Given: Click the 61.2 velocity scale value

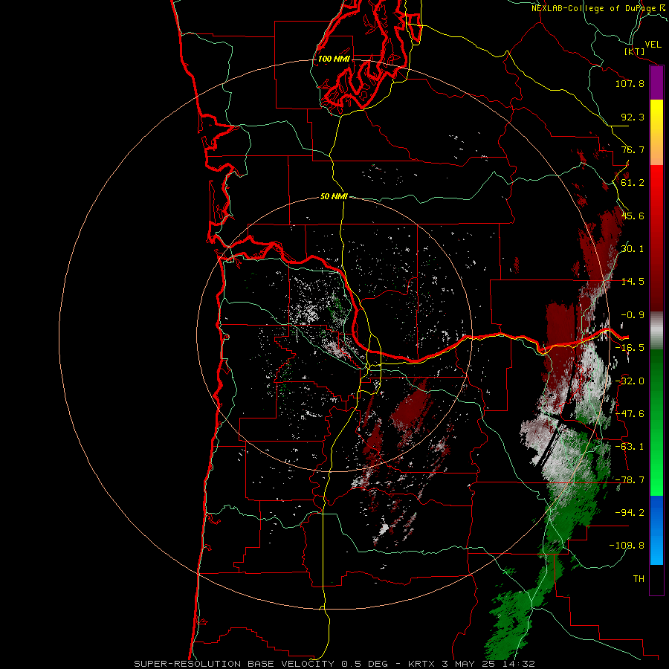Looking at the screenshot, I should click(633, 183).
